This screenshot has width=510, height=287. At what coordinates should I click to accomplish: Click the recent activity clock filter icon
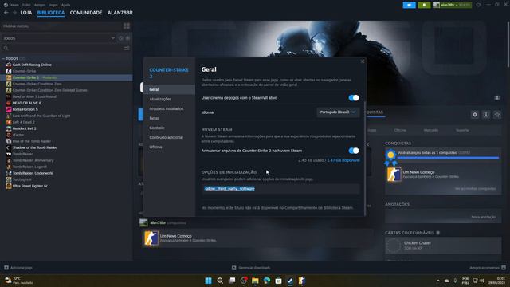(x=120, y=38)
